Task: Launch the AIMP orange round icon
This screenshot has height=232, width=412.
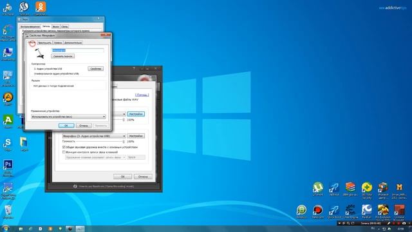Action: coord(8,98)
